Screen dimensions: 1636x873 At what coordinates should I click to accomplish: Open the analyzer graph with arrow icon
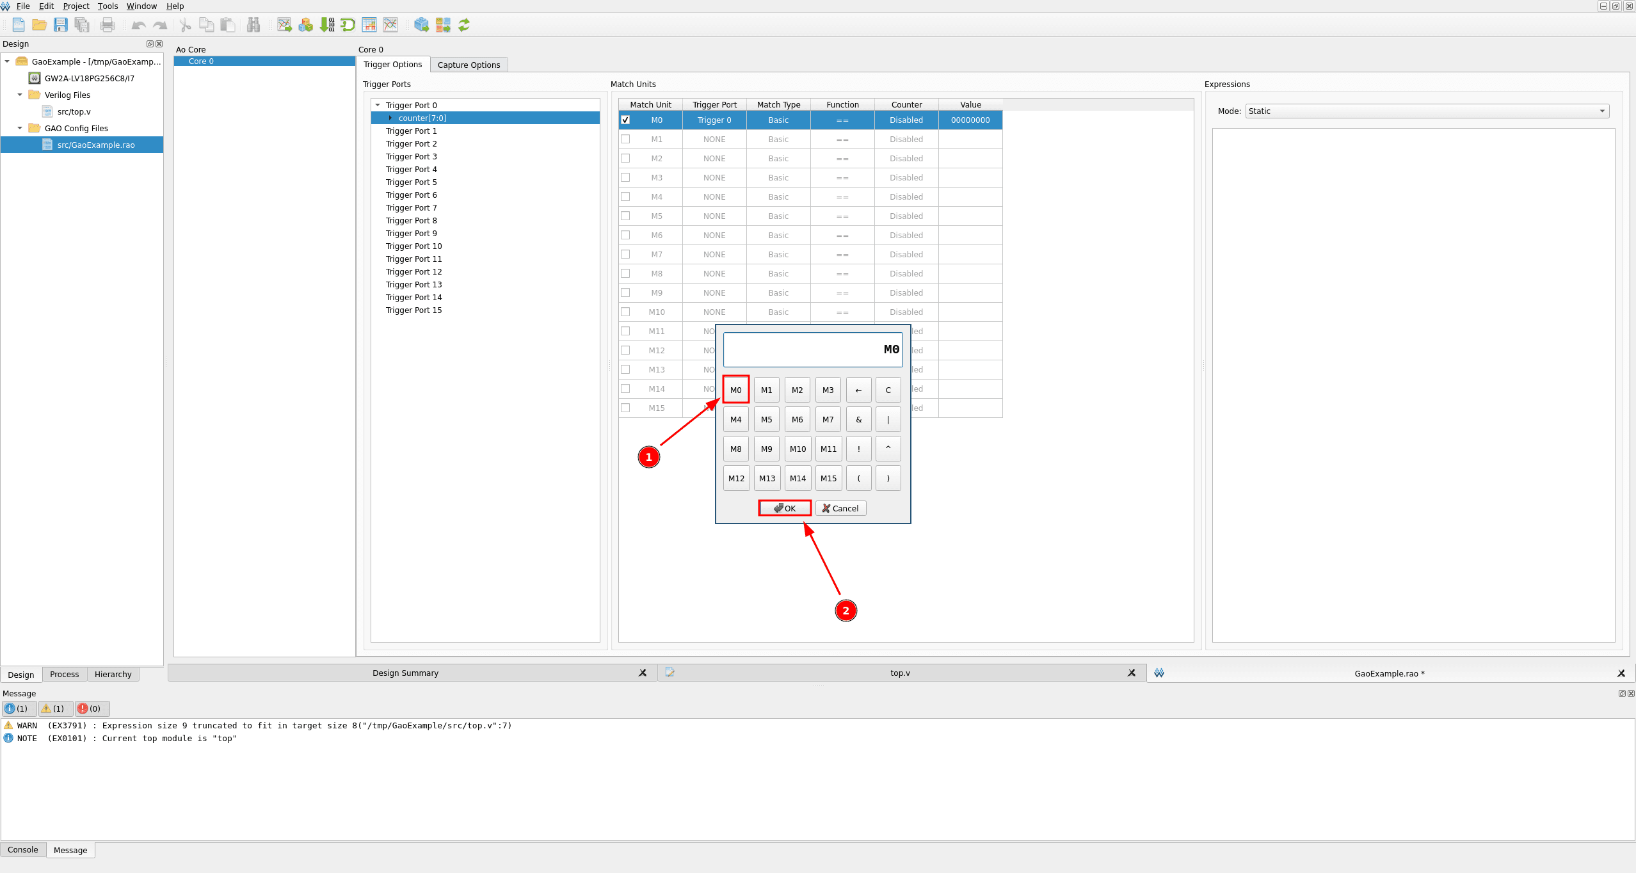(284, 25)
